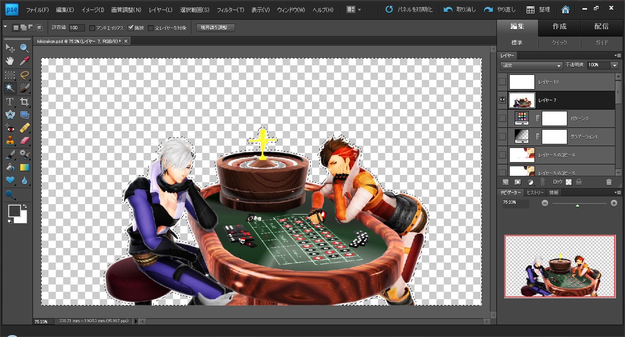Click the やり直し redo button

(500, 10)
